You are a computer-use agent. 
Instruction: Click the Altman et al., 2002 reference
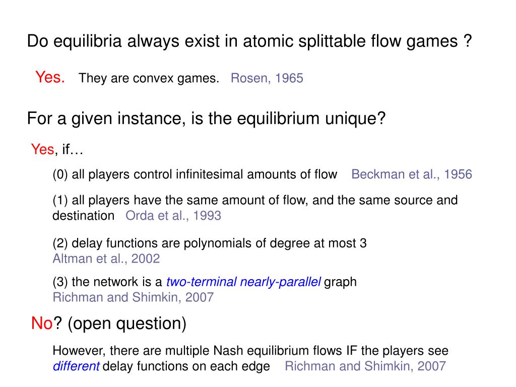coord(106,259)
